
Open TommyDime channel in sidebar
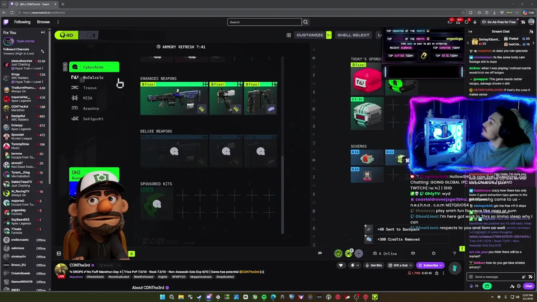pyautogui.click(x=26, y=146)
